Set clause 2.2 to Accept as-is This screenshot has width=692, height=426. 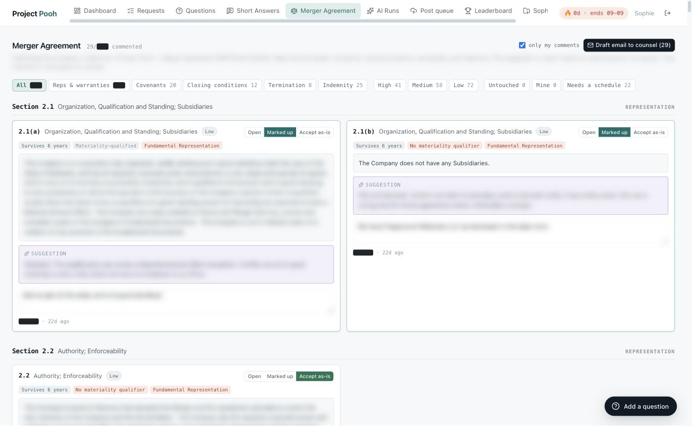(315, 377)
